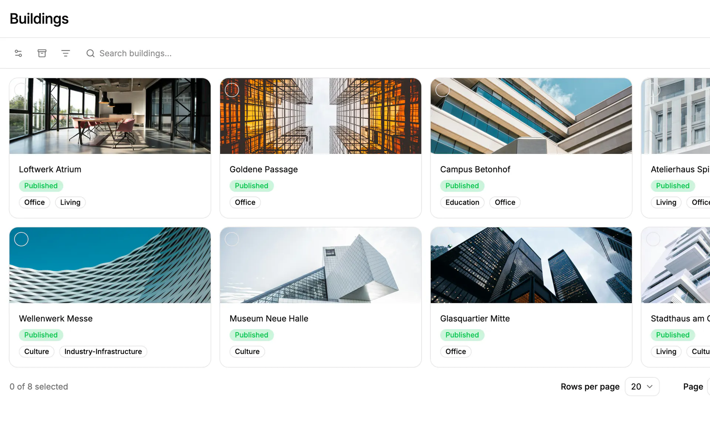
Task: Click the '0 of 8 selected' text
Action: 39,387
